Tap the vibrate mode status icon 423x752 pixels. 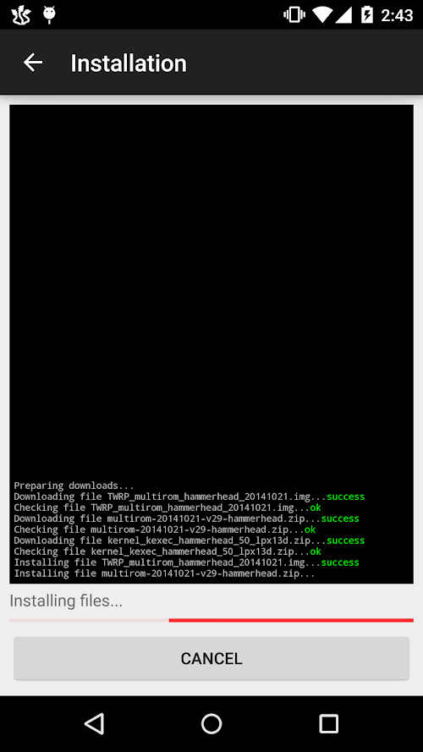[294, 15]
